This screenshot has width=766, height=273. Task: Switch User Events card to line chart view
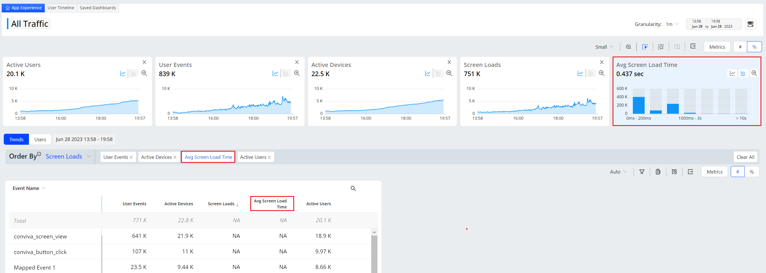(x=275, y=73)
